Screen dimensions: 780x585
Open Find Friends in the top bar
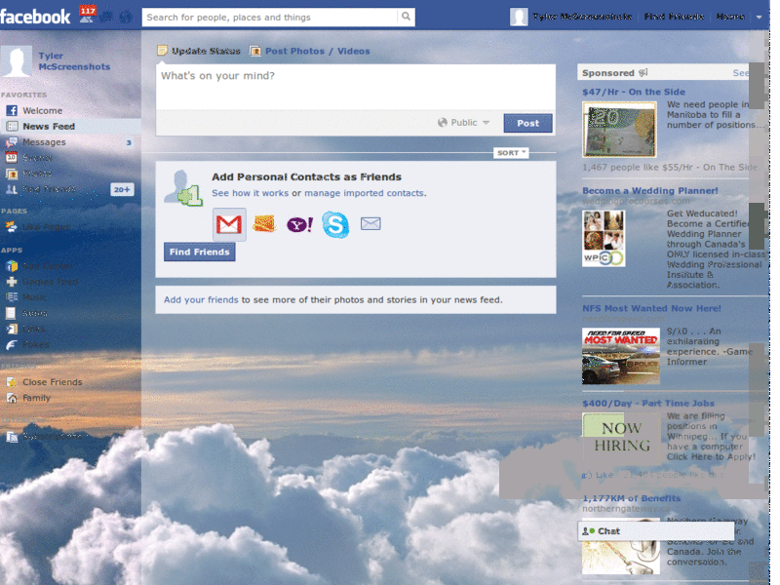[x=674, y=17]
